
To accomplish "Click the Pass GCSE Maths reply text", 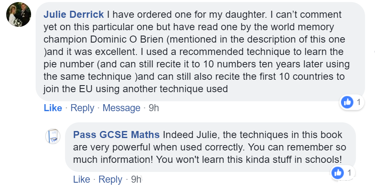I will click(x=207, y=148).
